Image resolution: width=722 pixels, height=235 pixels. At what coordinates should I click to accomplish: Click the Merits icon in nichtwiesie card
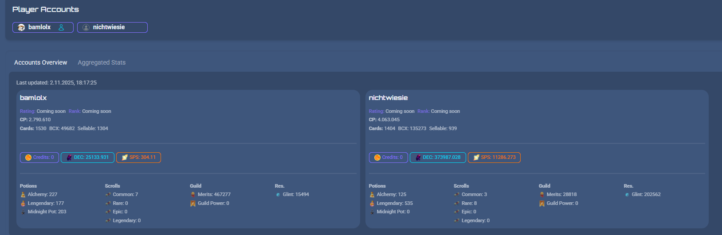click(x=542, y=195)
